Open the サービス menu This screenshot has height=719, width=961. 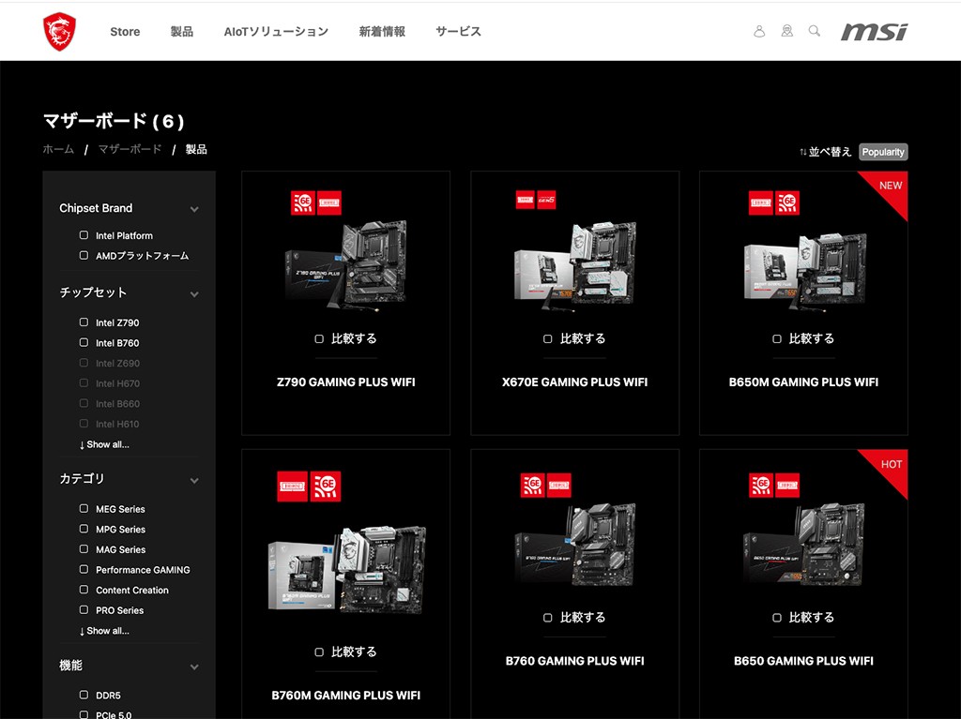[458, 32]
